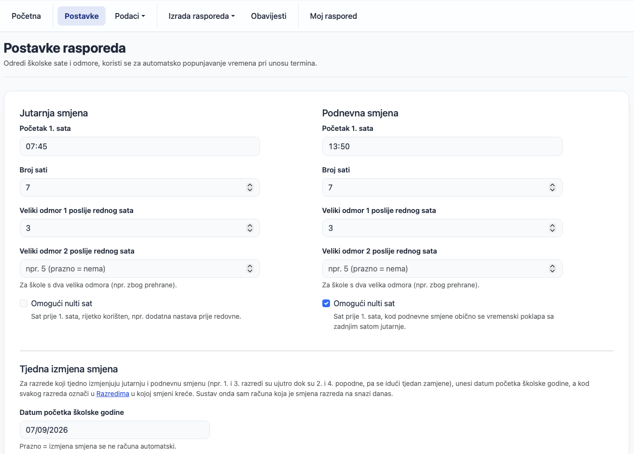This screenshot has width=634, height=454.
Task: Open the Obavijesti page
Action: 269,16
